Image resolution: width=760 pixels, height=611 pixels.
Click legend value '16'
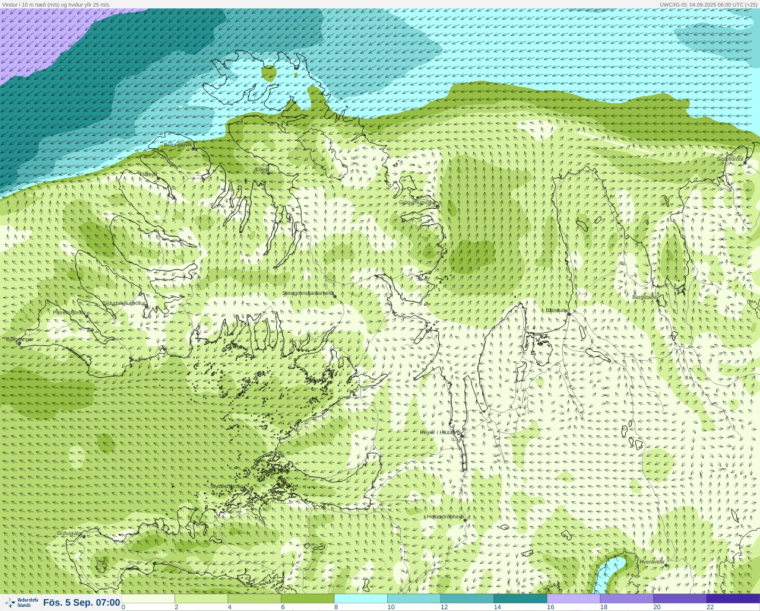point(550,607)
